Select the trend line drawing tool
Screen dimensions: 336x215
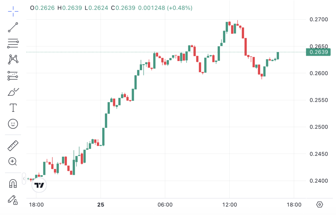coord(13,27)
